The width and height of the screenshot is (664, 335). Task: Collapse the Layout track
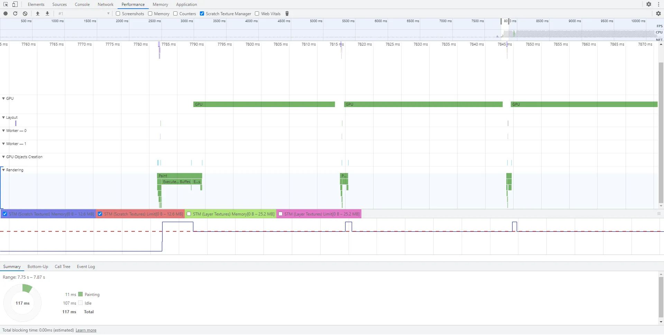coord(3,117)
